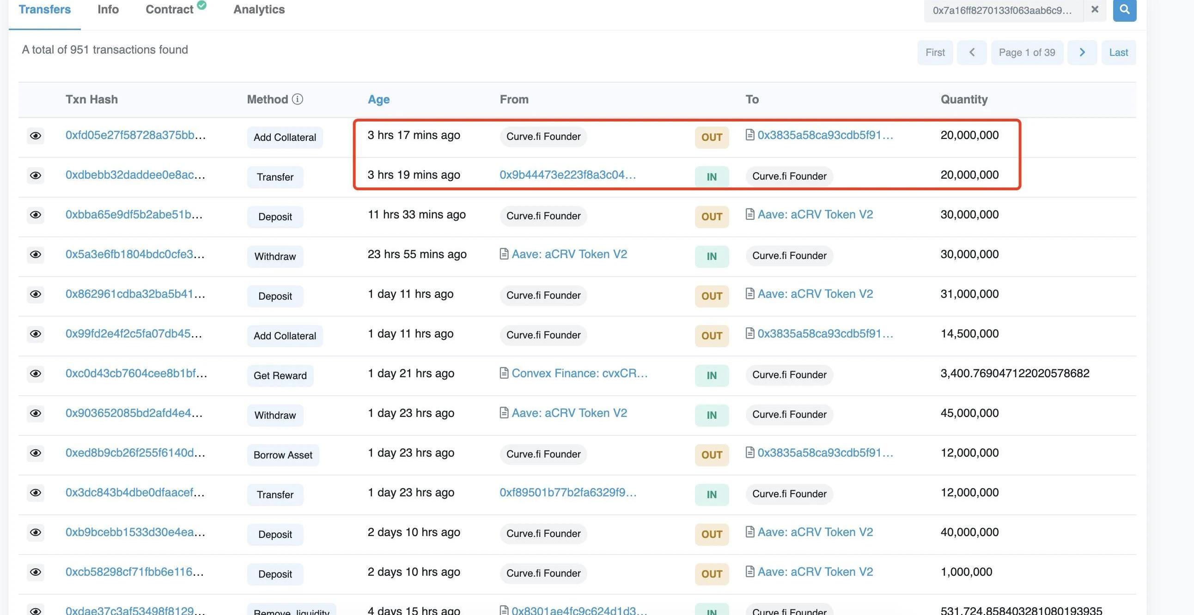Click eye icon on Borrow Asset row
Screen dimensions: 1194x615
tap(36, 453)
